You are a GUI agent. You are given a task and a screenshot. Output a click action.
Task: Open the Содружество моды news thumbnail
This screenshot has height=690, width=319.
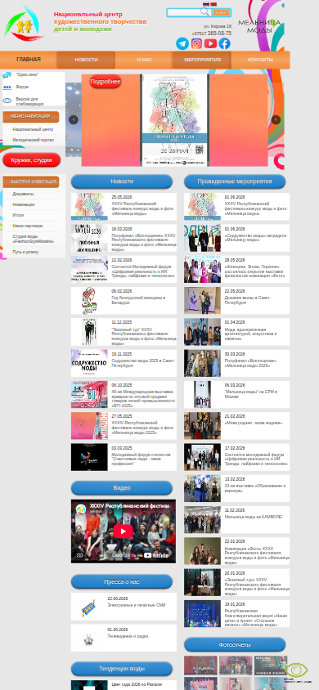89,363
